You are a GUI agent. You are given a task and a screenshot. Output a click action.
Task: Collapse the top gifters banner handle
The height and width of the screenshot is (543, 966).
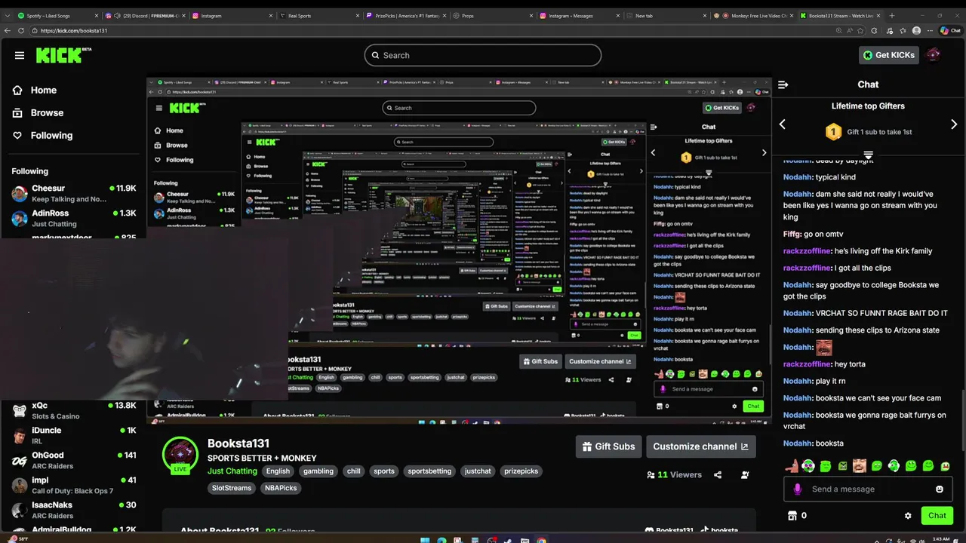[868, 155]
